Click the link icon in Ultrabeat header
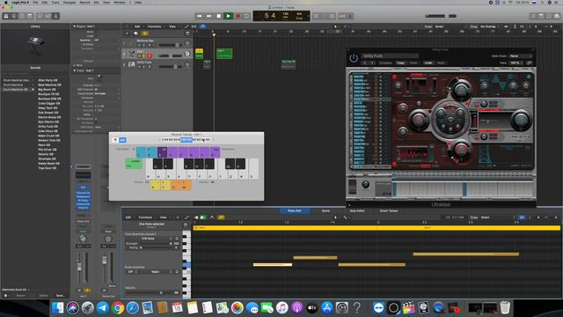 (x=529, y=63)
